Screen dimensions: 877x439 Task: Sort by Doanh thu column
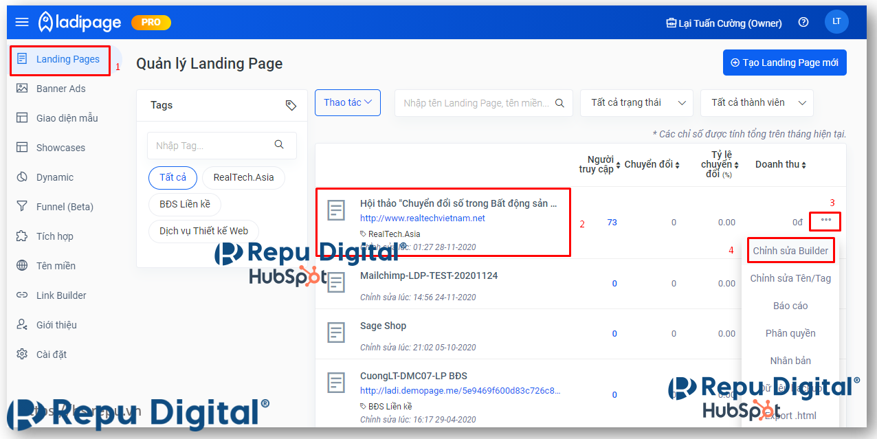[x=781, y=165]
